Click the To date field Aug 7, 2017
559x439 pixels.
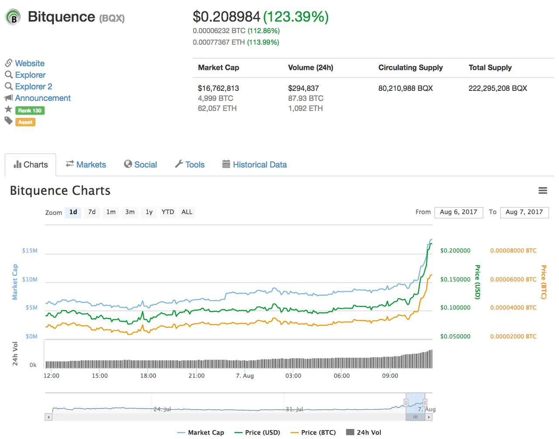(524, 212)
